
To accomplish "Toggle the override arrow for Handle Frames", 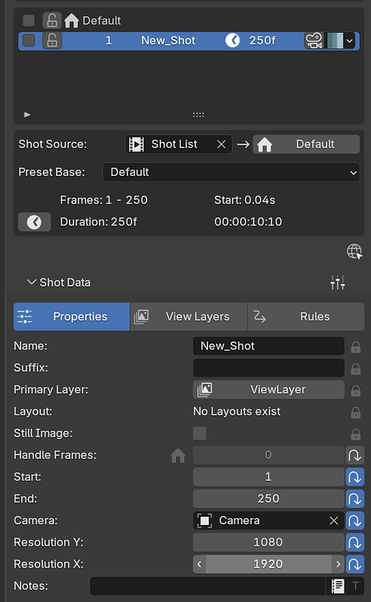I will coord(355,455).
